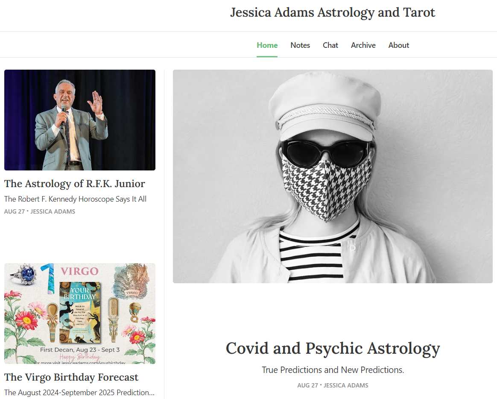
Task: Click the Jessica Adams Astrology and Tarot title
Action: pos(333,13)
